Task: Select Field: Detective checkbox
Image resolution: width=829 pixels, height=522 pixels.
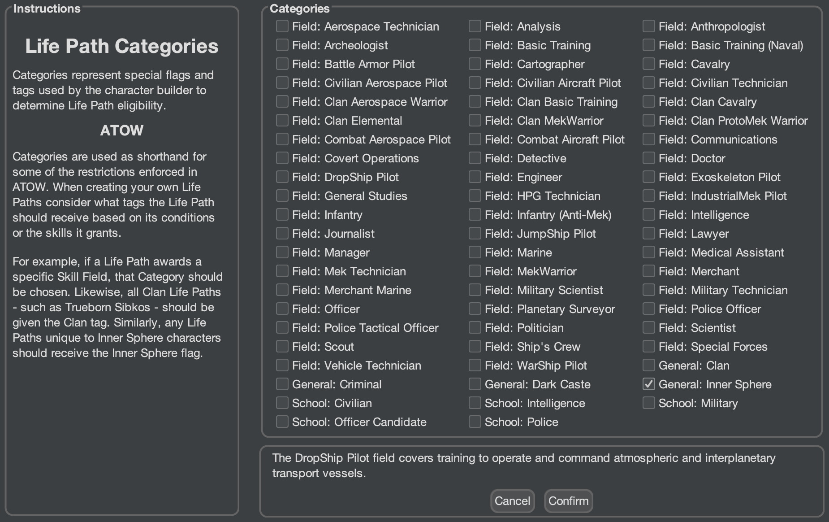Action: point(475,158)
